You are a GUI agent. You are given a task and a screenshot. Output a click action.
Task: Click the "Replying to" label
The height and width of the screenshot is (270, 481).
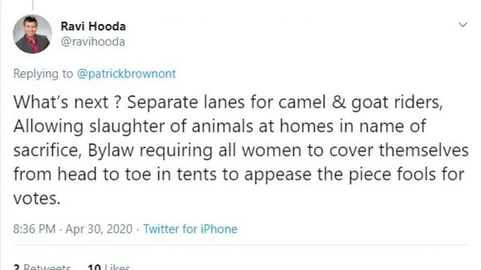click(44, 74)
